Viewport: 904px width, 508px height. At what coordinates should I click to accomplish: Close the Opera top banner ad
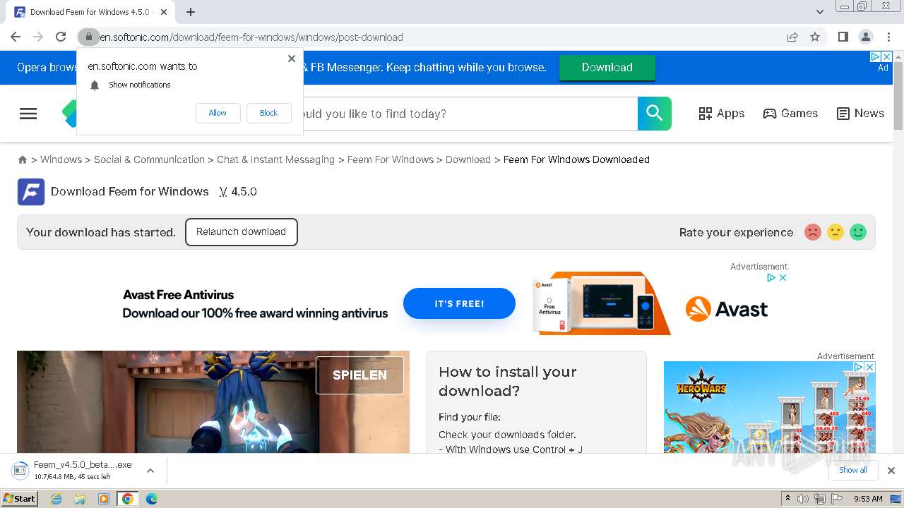[886, 56]
